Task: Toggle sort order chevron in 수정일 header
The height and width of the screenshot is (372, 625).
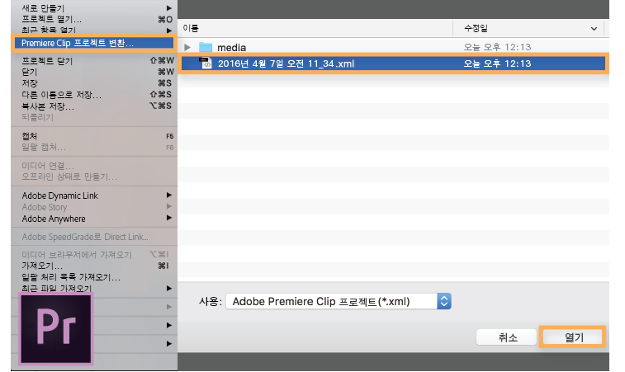Action: tap(594, 29)
